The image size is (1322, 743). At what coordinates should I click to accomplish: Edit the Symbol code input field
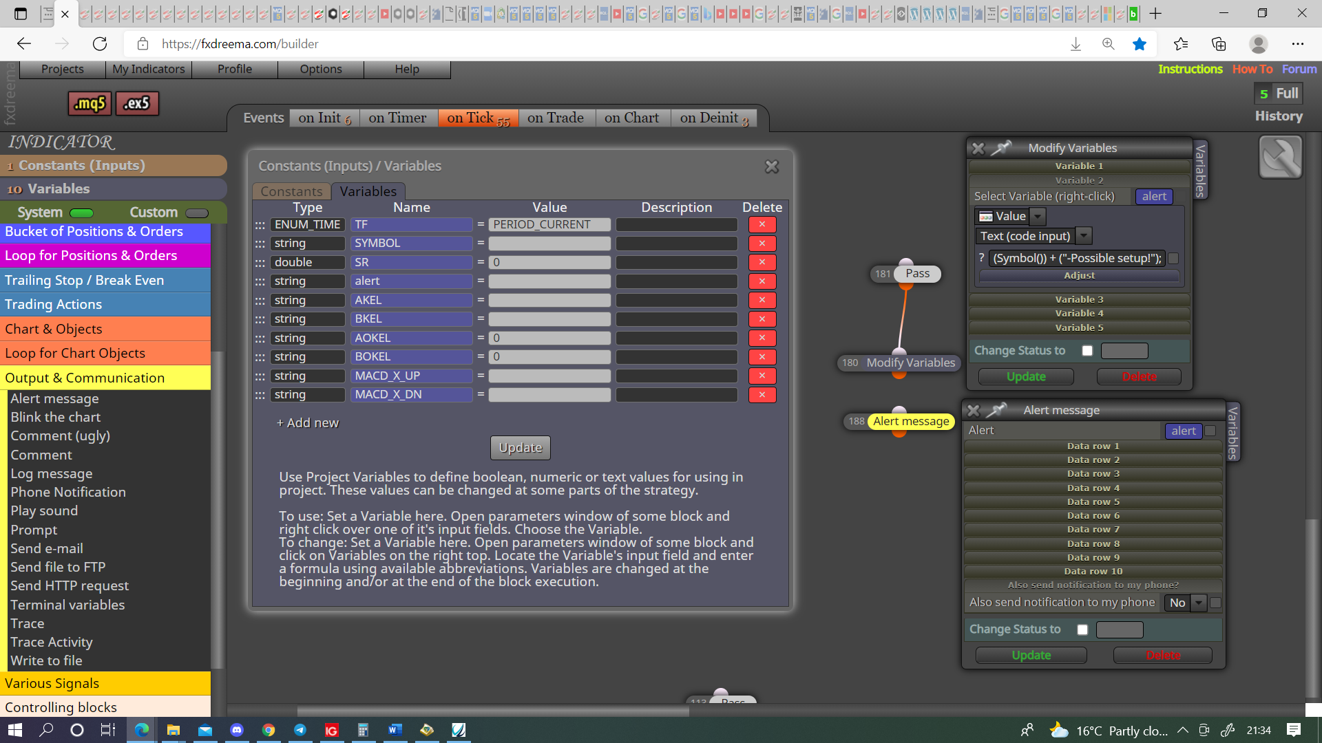tap(1077, 258)
